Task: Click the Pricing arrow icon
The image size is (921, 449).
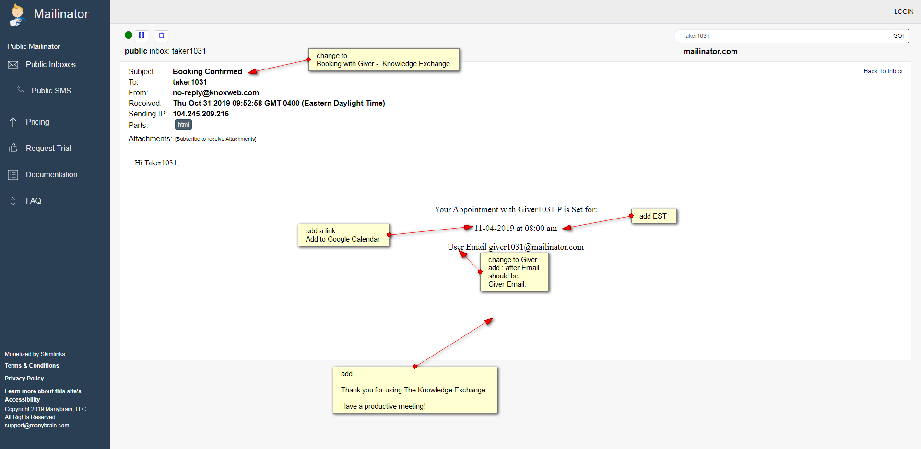Action: click(13, 122)
